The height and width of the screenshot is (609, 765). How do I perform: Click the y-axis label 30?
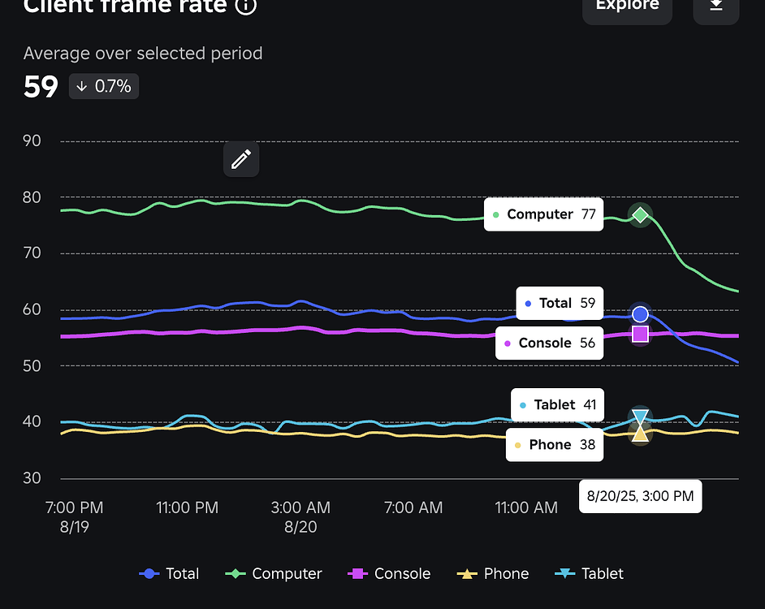point(32,478)
